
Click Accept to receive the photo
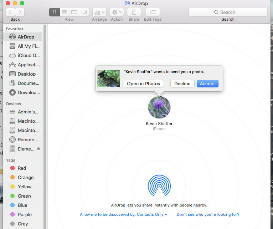click(x=207, y=84)
